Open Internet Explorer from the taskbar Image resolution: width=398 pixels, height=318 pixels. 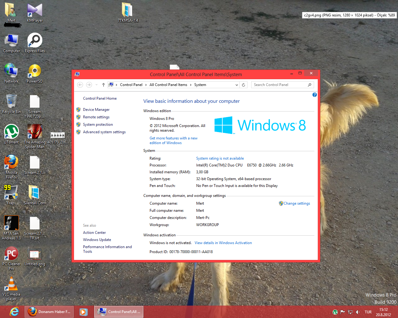(x=14, y=311)
